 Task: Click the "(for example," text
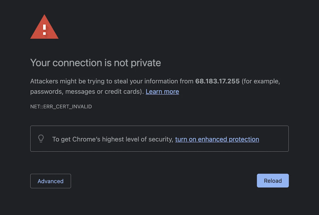[x=261, y=81]
